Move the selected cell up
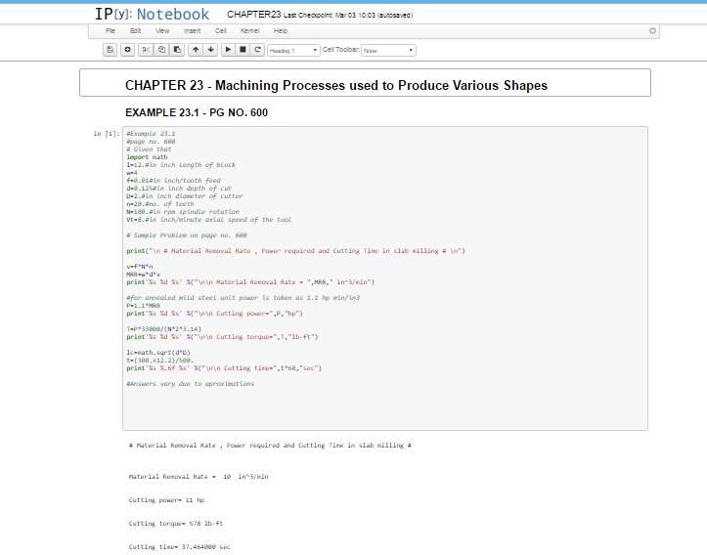Image resolution: width=707 pixels, height=555 pixels. click(x=196, y=49)
